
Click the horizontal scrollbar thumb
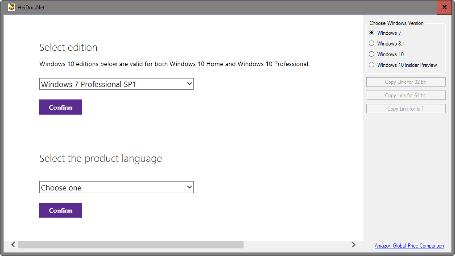131,245
